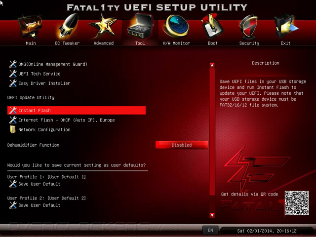Change the EN language selector

(x=210, y=230)
